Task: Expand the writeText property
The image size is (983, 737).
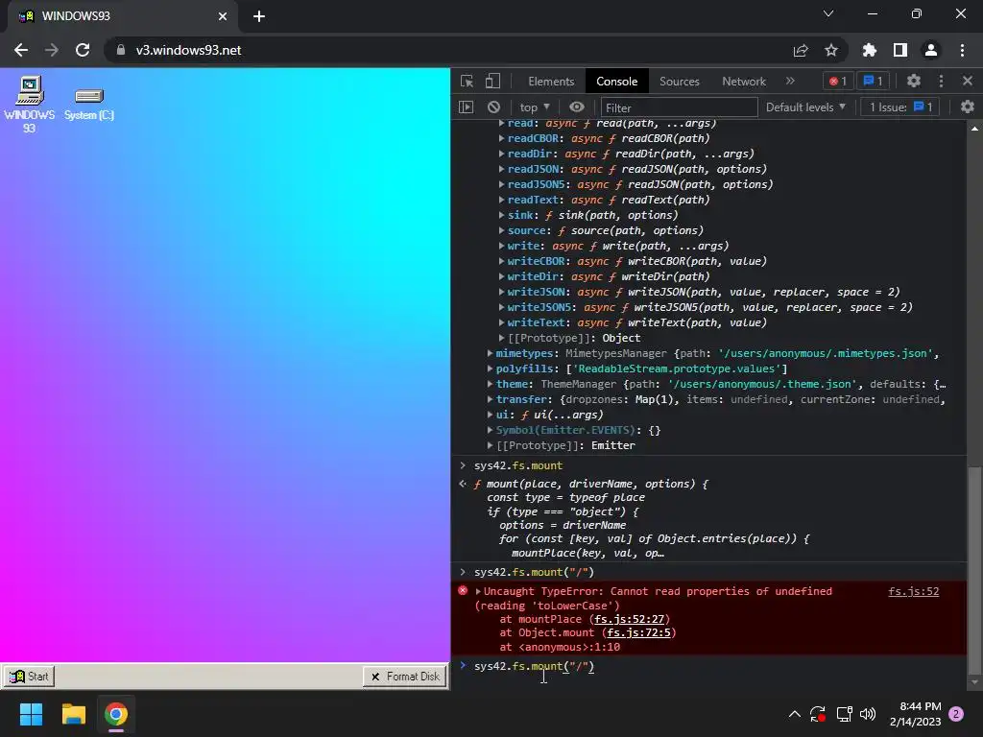Action: click(501, 322)
